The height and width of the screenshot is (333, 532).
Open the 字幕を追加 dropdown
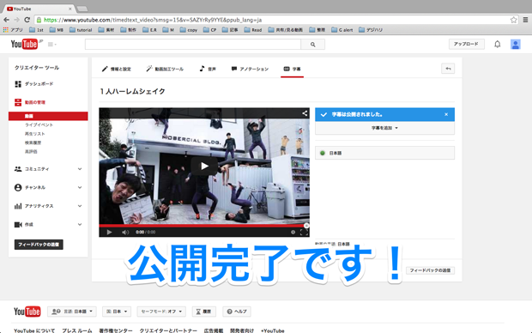(x=384, y=128)
